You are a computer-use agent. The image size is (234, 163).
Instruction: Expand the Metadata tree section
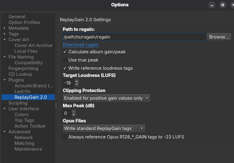tap(5, 28)
